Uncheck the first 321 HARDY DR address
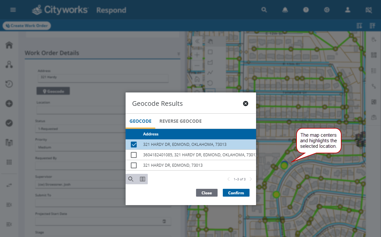This screenshot has height=237, width=381. [x=134, y=145]
